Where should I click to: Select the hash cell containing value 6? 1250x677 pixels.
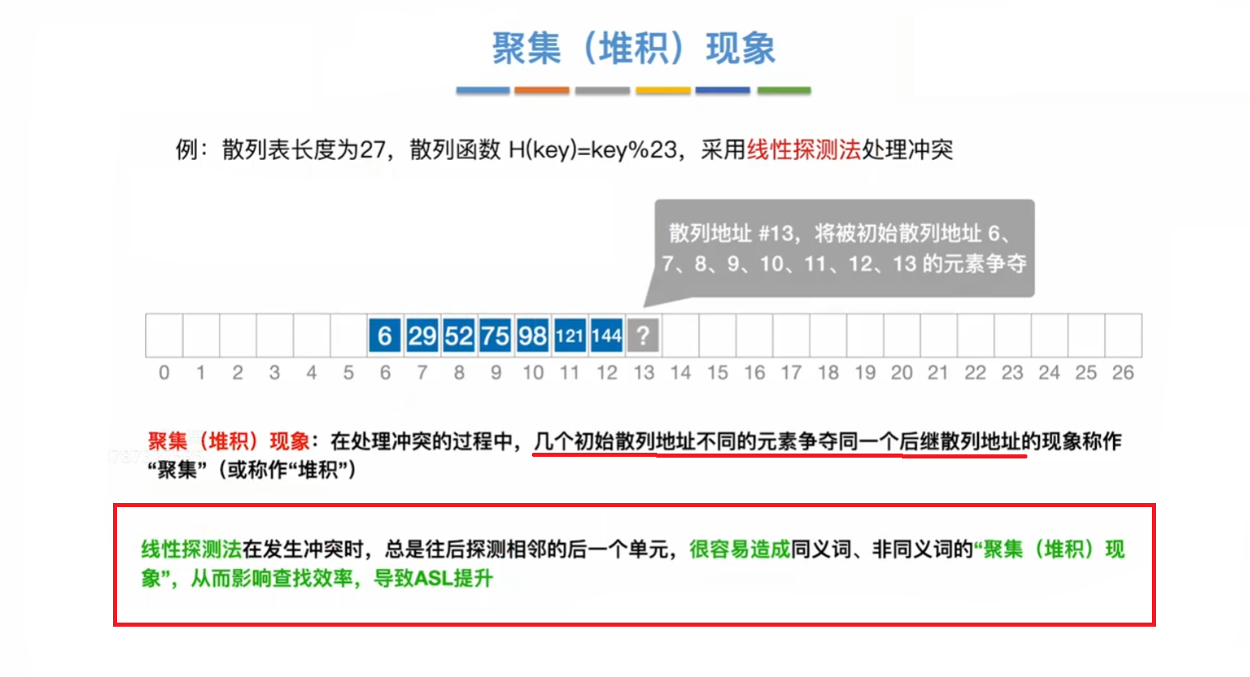[384, 335]
